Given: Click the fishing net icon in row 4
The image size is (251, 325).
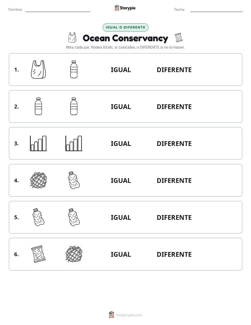Looking at the screenshot, I should (x=38, y=180).
